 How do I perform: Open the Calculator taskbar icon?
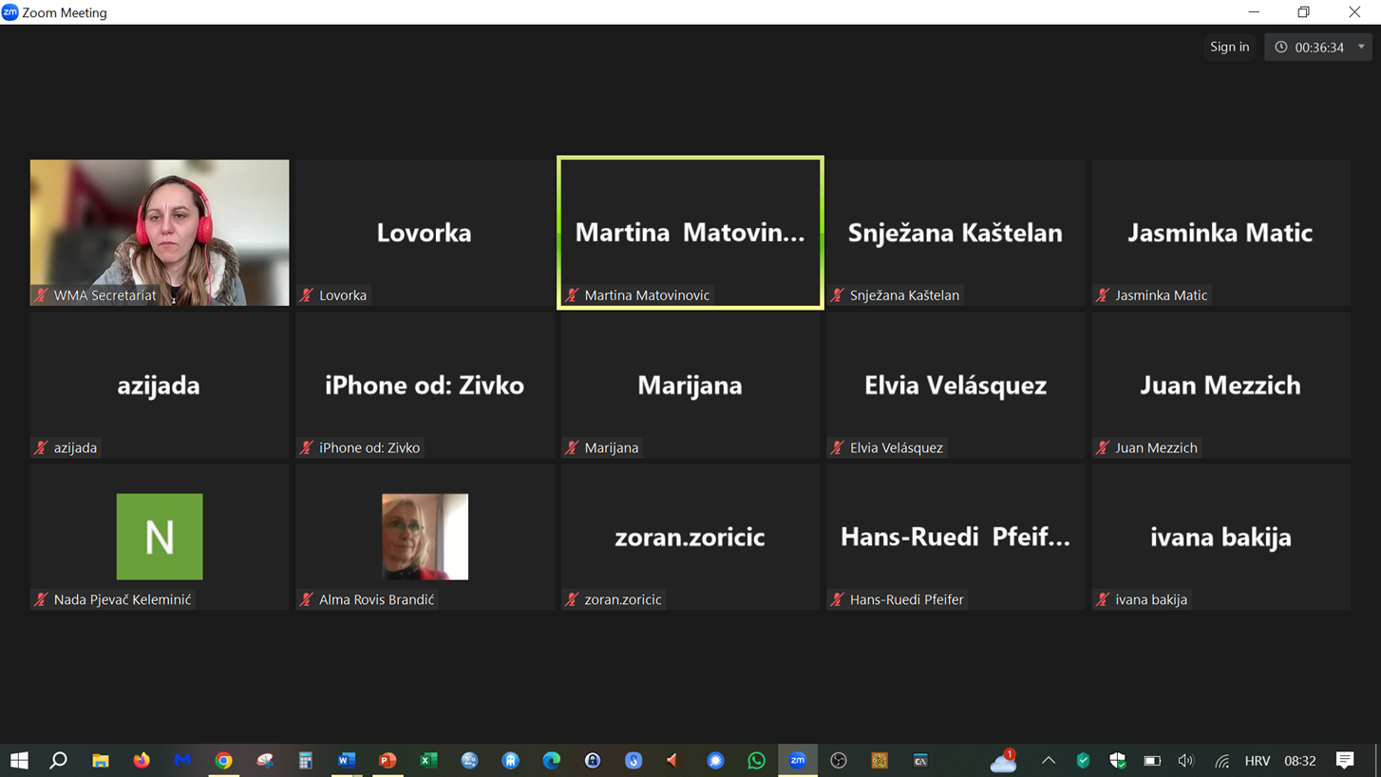(x=305, y=760)
